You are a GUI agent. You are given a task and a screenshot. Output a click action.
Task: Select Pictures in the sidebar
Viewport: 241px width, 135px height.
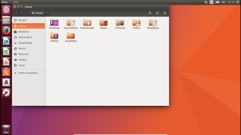click(29, 54)
